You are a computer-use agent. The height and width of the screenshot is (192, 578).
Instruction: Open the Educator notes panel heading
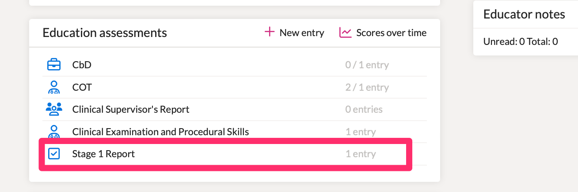tap(524, 14)
